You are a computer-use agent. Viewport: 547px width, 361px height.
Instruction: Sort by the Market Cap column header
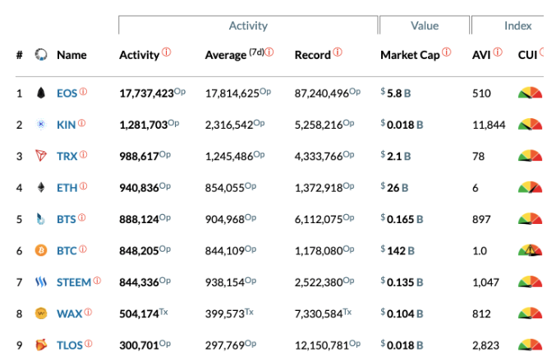(411, 55)
